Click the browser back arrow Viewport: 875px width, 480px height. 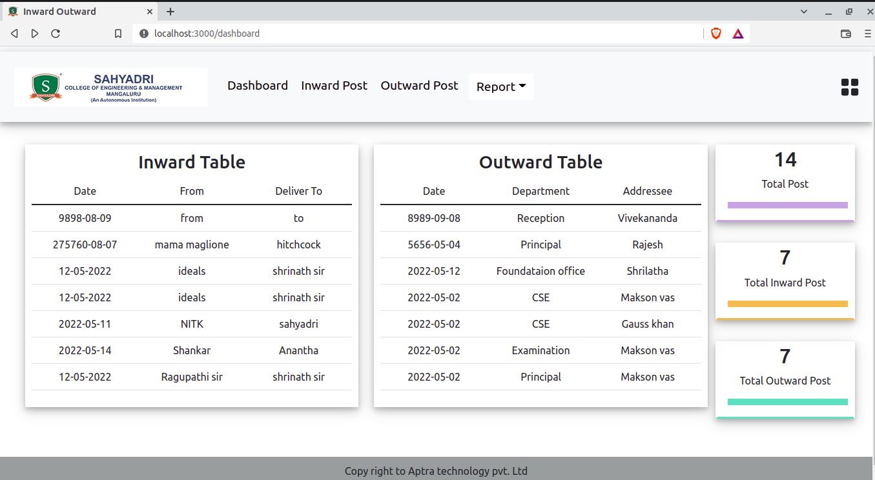(14, 34)
